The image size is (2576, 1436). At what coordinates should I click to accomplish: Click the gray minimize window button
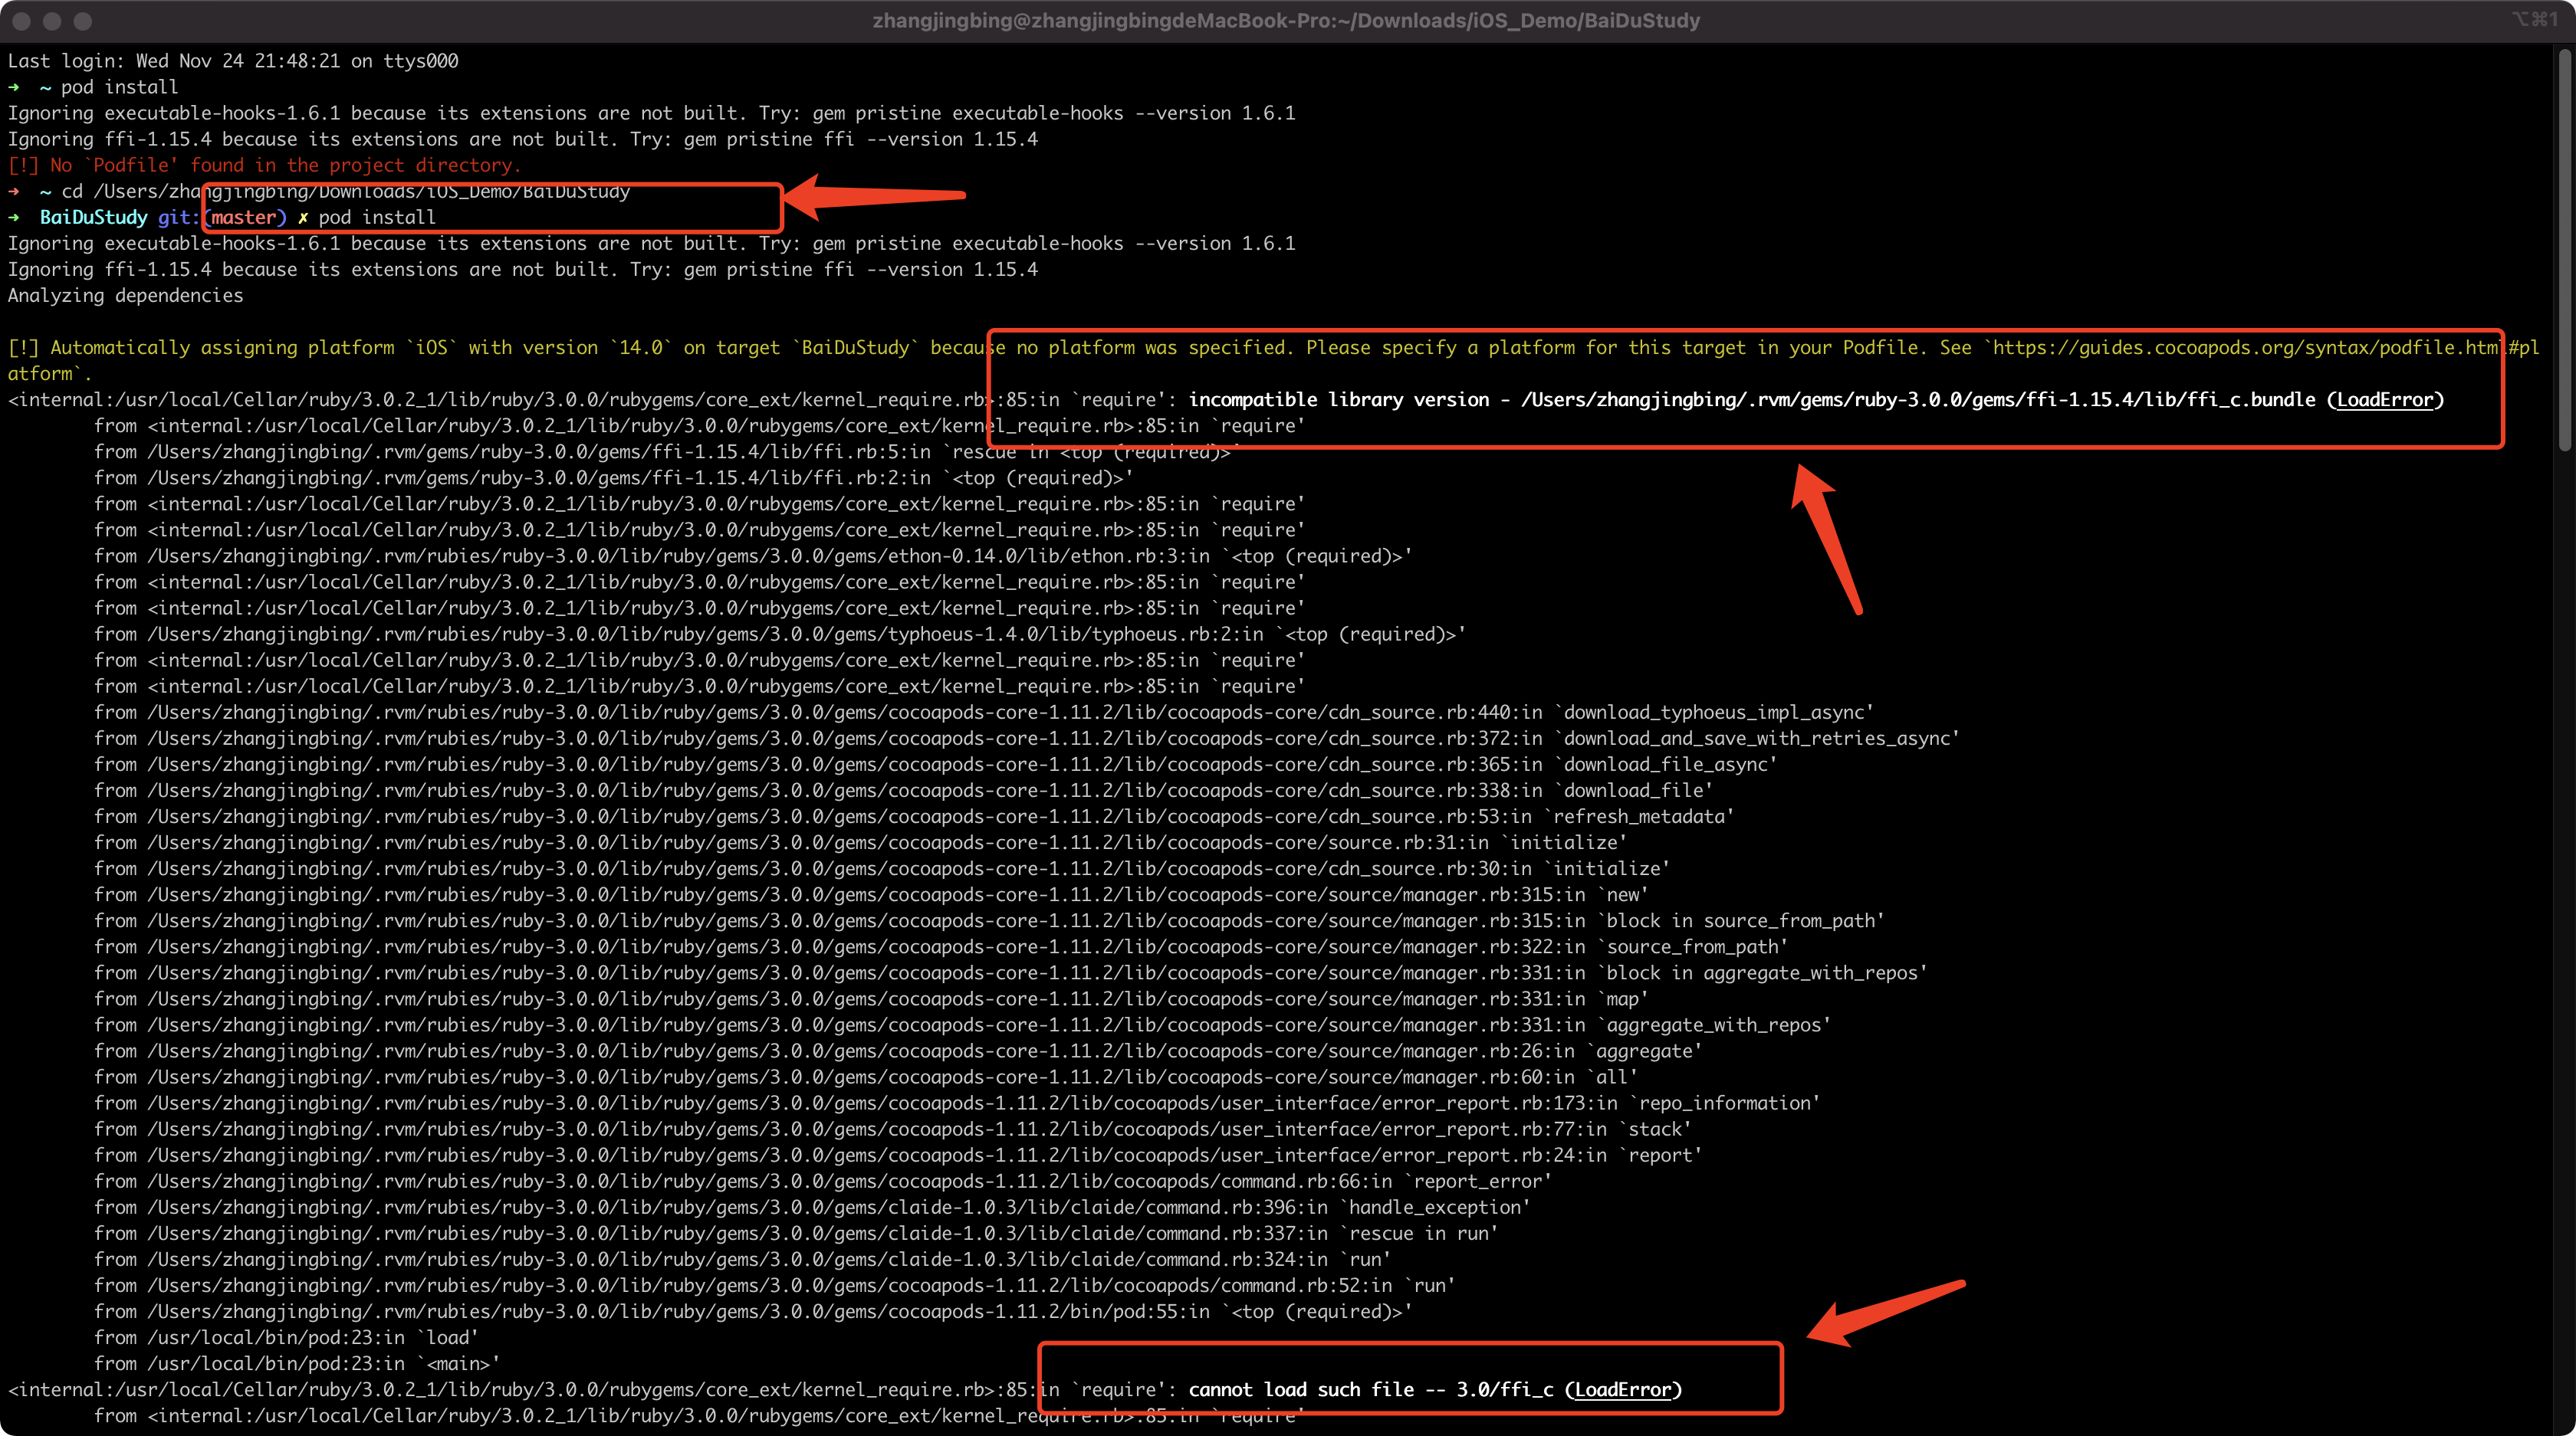tap(52, 21)
